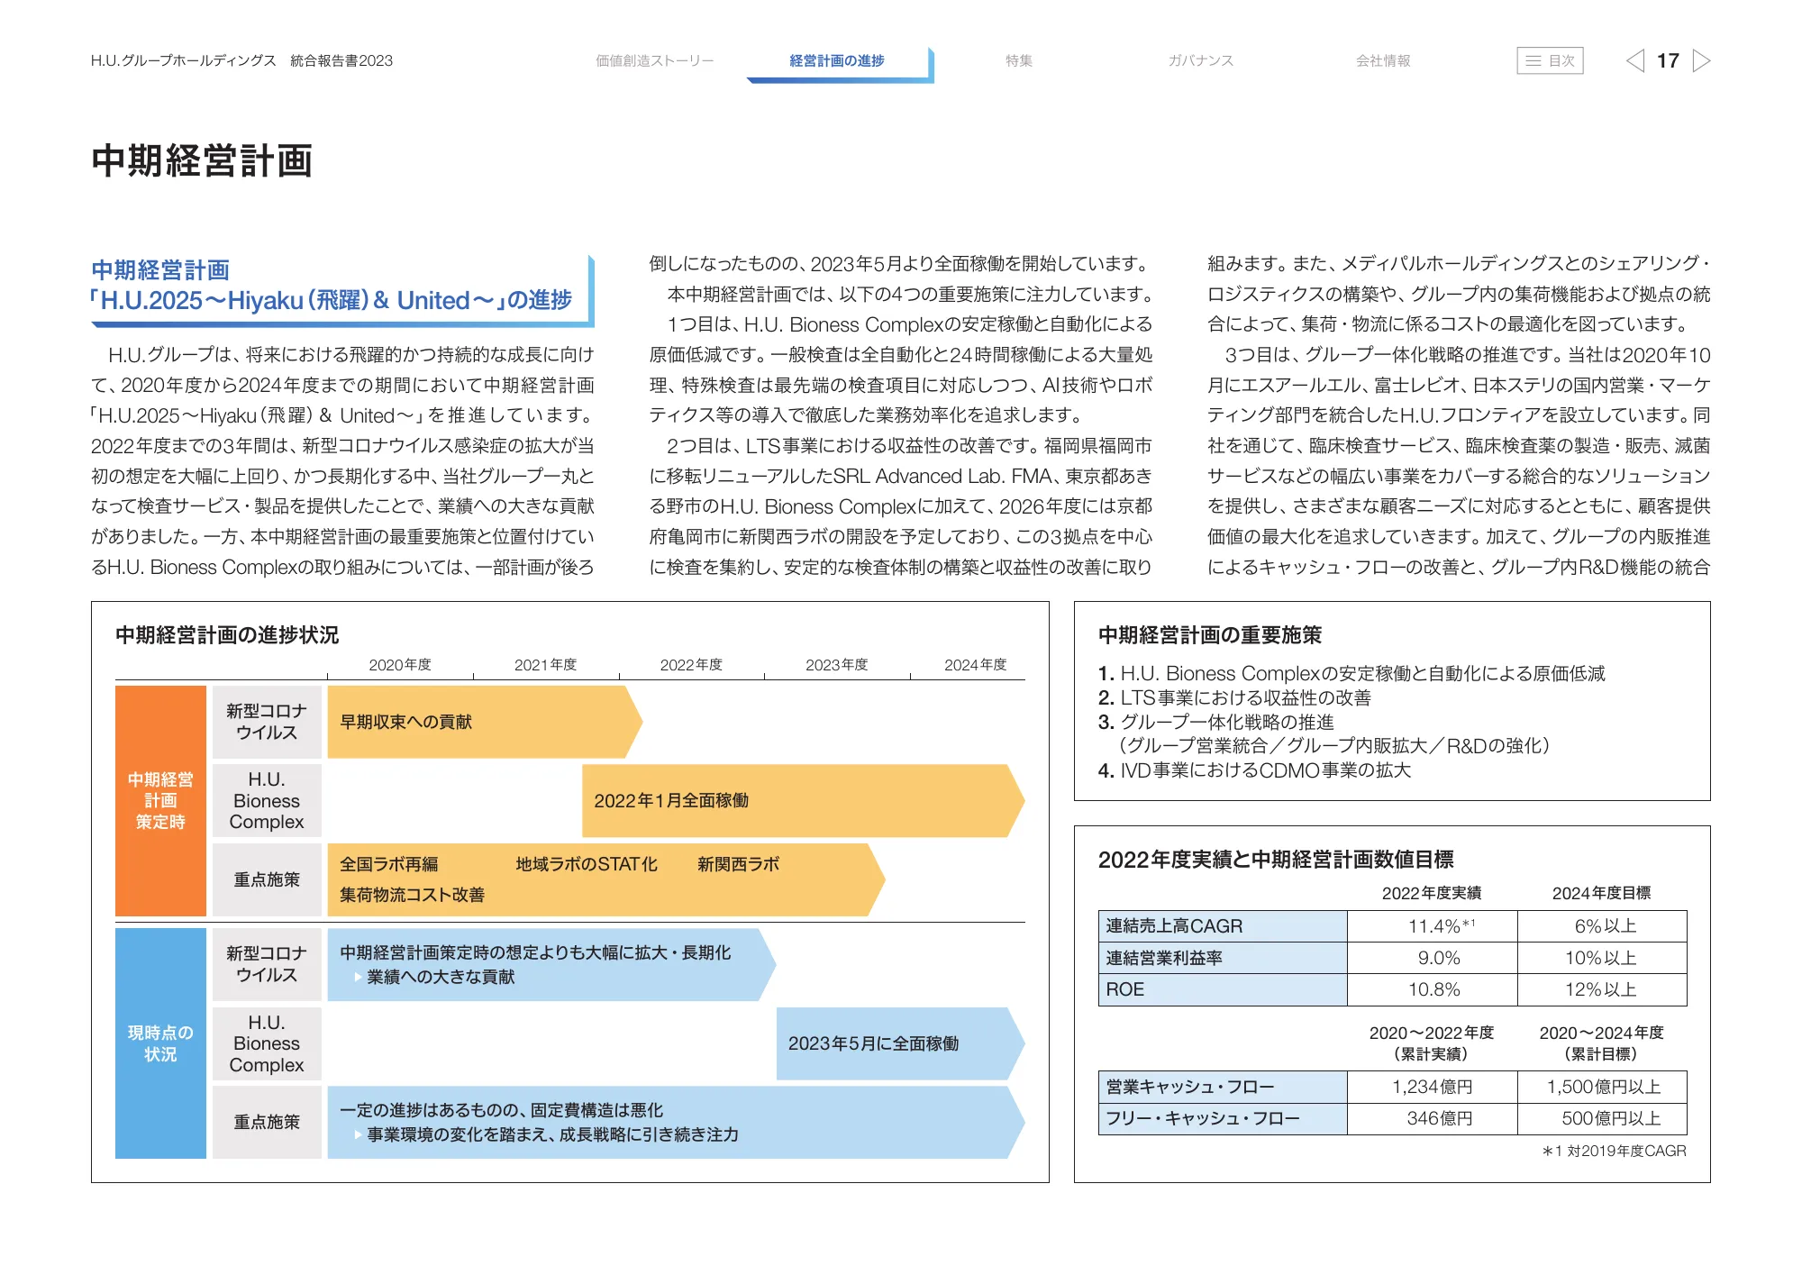The width and height of the screenshot is (1802, 1275).
Task: Click the orange 中期経営計画策定時 block
Action: pos(160,800)
